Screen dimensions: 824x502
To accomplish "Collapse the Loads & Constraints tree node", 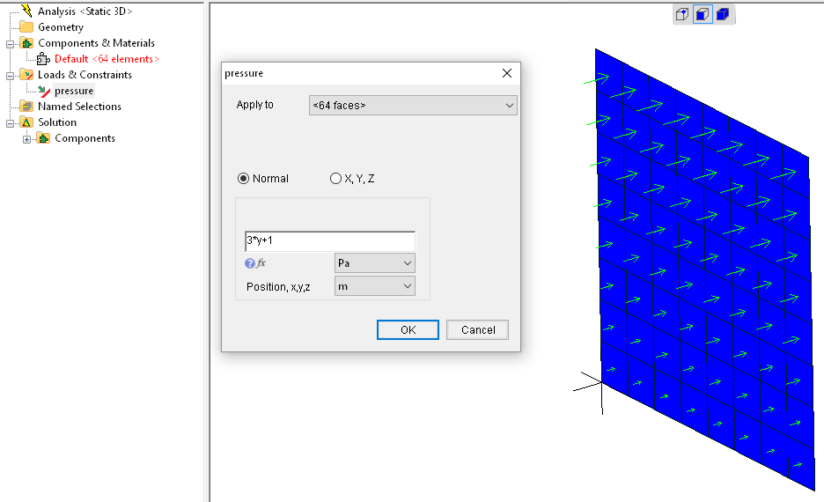I will [10, 77].
